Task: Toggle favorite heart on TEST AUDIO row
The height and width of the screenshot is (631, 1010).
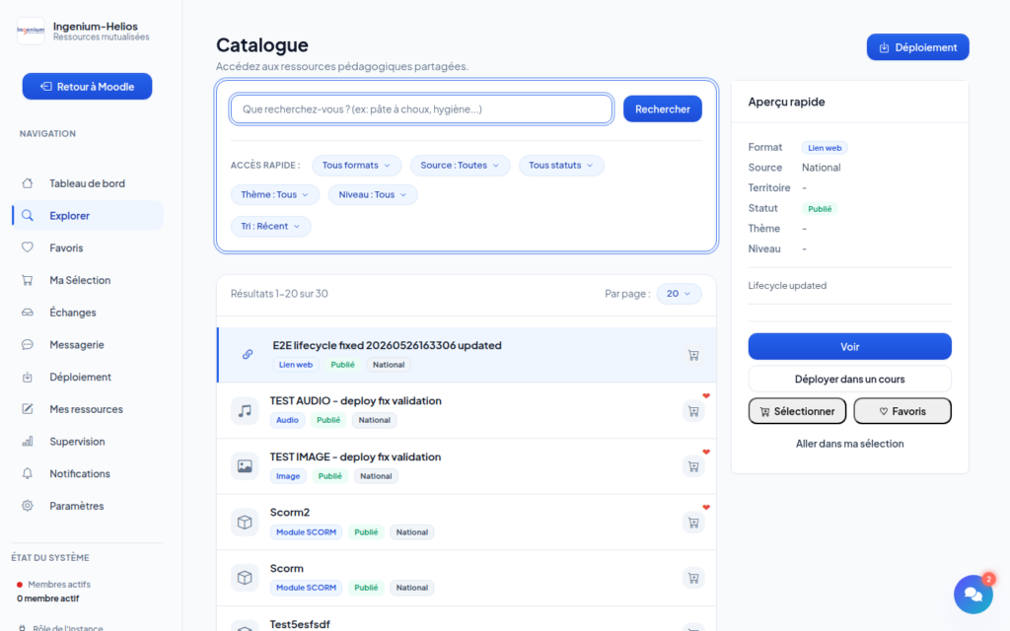Action: [706, 396]
